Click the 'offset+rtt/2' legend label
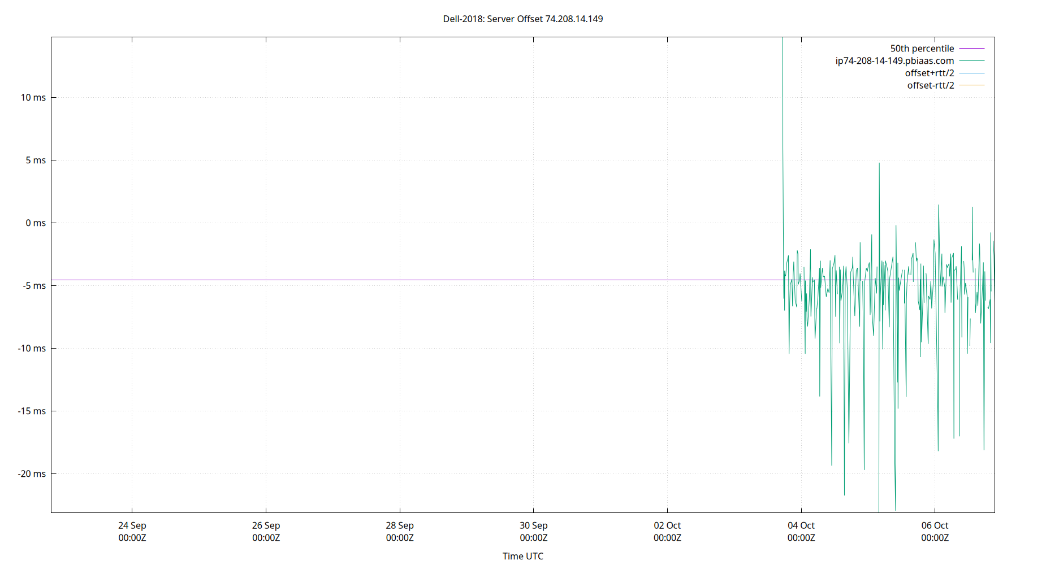Viewport: 1046px width, 565px height. pos(929,73)
